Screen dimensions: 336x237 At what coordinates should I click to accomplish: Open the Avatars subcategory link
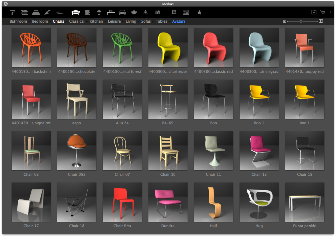179,21
